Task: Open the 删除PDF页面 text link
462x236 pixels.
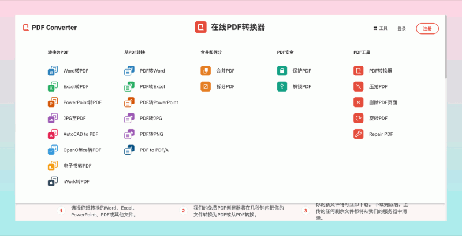Action: point(383,102)
